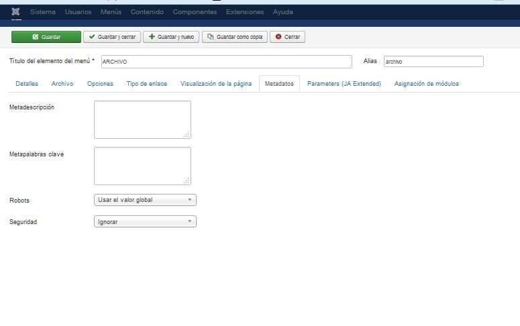Screen dimensions: 520x326
Task: Switch to the Opciones tab
Action: tap(100, 84)
